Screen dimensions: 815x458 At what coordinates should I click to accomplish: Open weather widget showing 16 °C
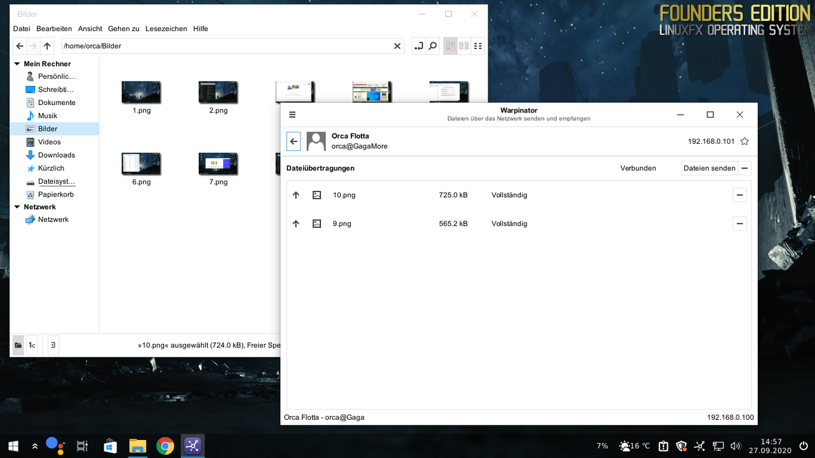[635, 446]
